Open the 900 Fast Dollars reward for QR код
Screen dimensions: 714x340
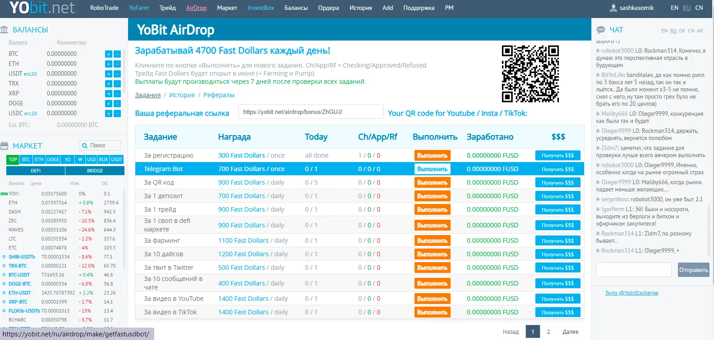[242, 182]
